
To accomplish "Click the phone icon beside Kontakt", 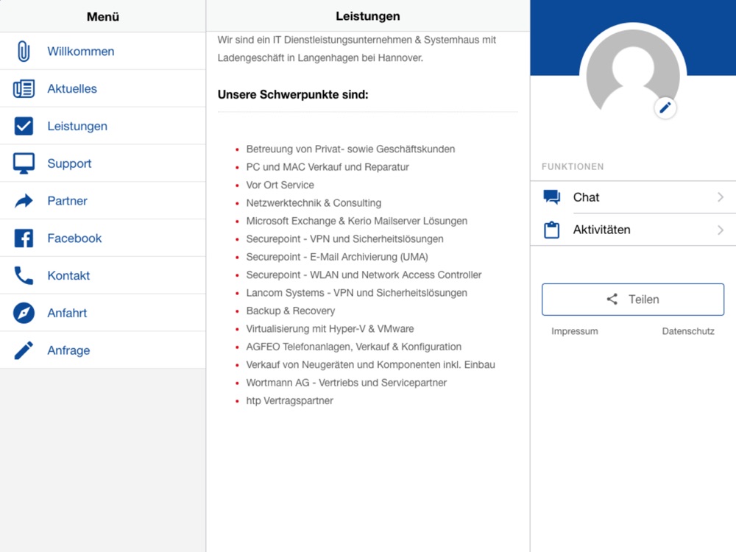I will (24, 275).
